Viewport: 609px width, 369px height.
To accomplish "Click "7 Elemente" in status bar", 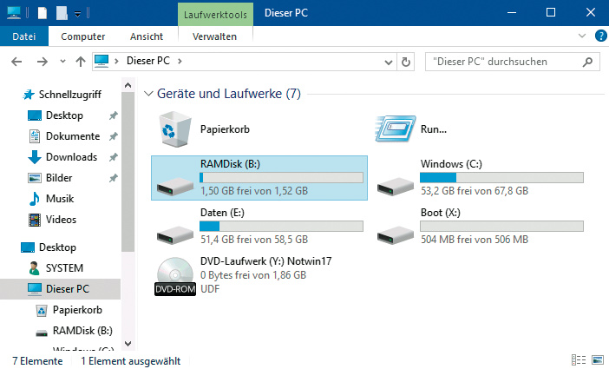I will coord(37,361).
